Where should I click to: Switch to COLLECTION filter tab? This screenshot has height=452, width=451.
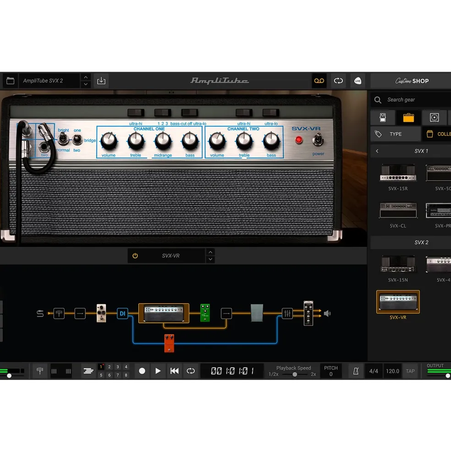click(x=437, y=134)
